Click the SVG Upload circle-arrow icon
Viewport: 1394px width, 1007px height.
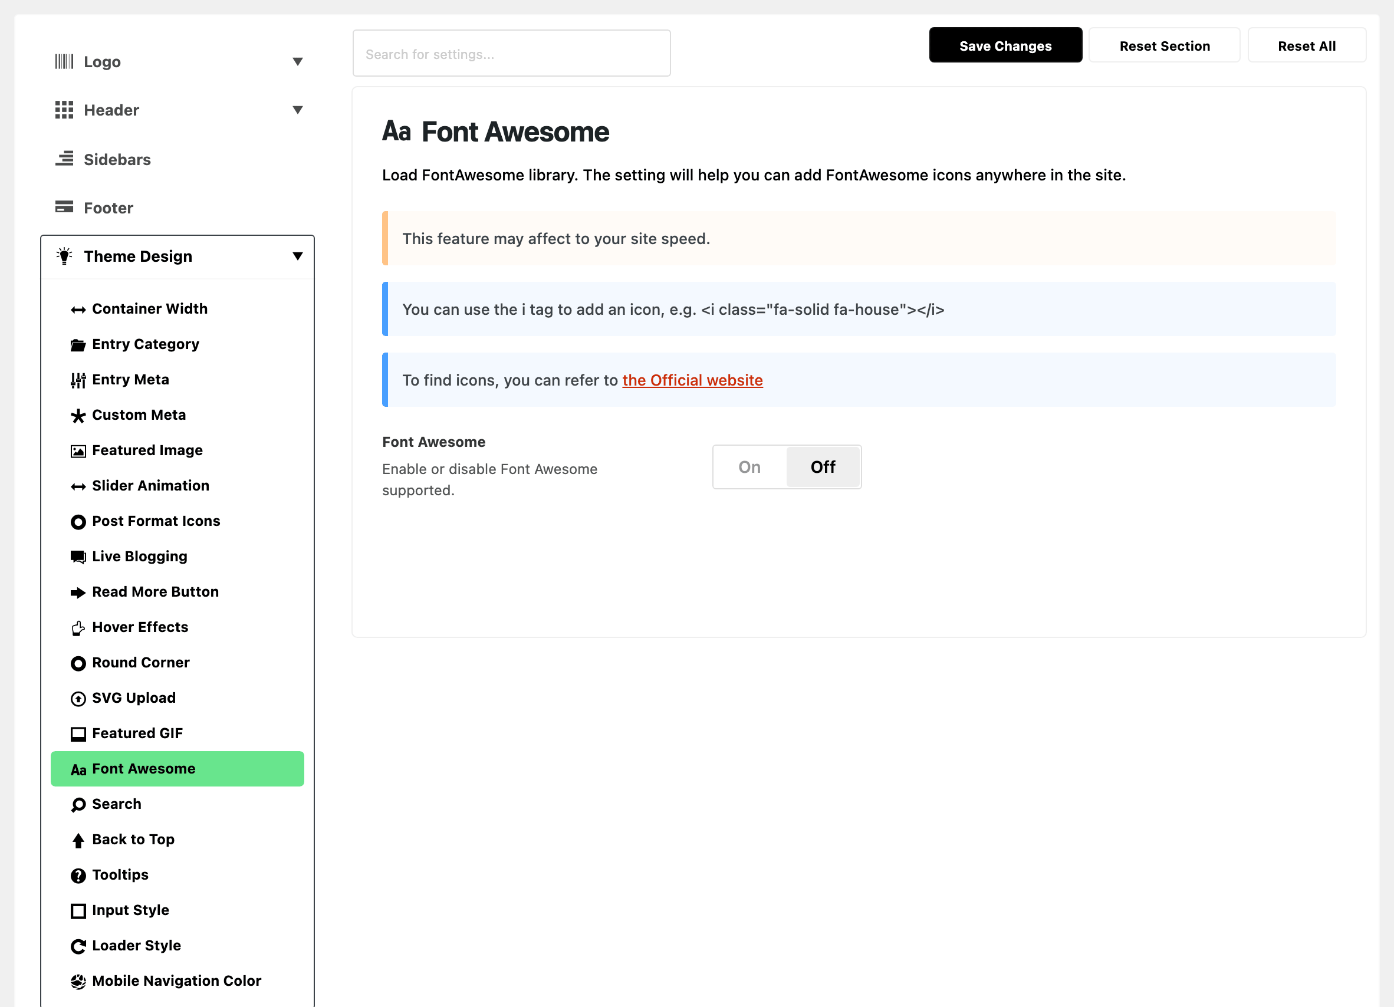point(78,699)
